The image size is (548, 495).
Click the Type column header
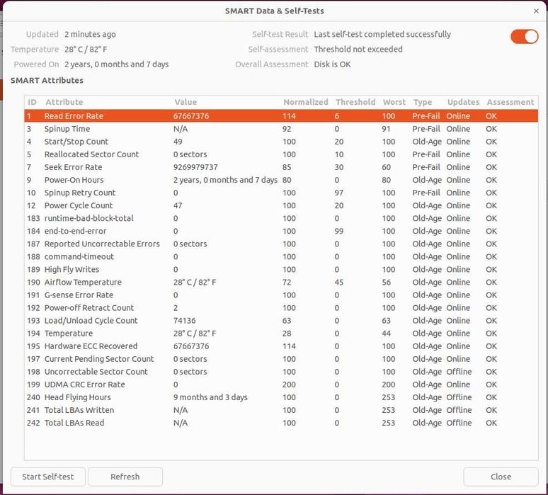click(423, 102)
